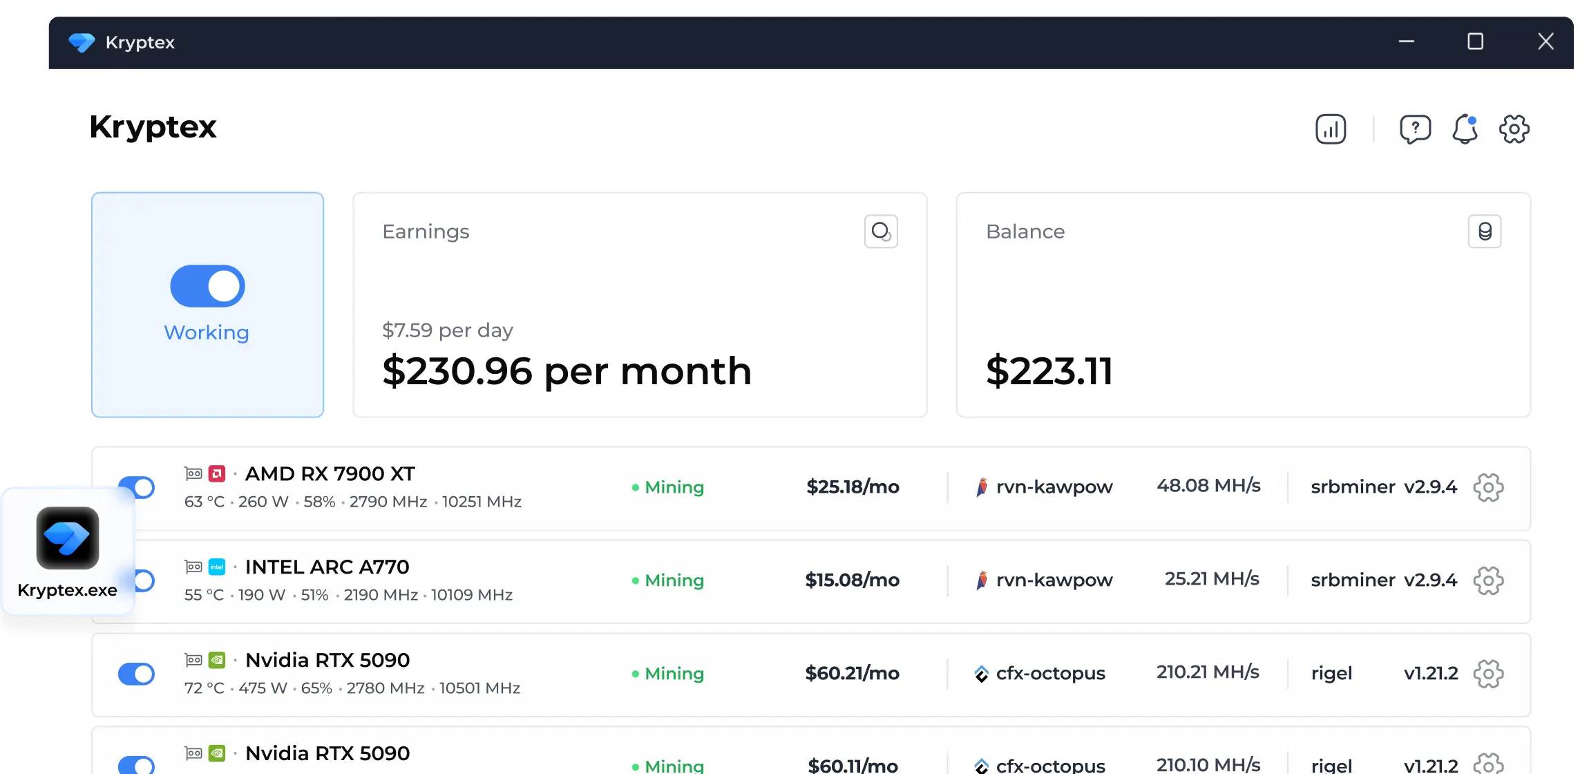Click INTEL stats line 55 °C 190 W

[x=348, y=595]
